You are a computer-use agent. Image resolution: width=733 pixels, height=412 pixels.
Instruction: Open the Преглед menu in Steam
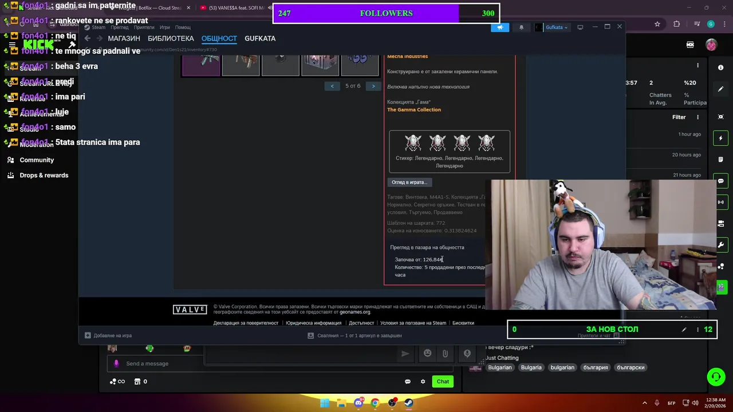click(x=120, y=27)
